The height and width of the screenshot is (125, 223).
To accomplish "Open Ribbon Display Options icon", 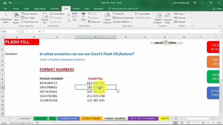I will [x=195, y=3].
